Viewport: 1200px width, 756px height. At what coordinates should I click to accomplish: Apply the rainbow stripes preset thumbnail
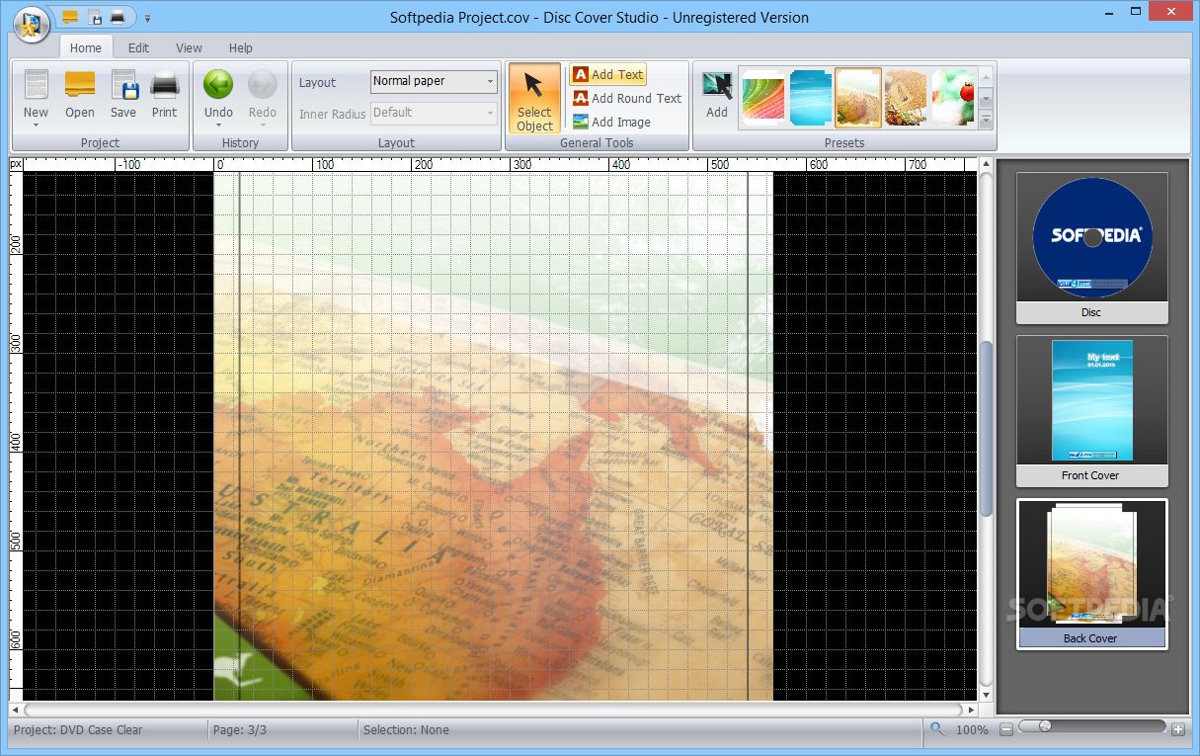tap(761, 98)
